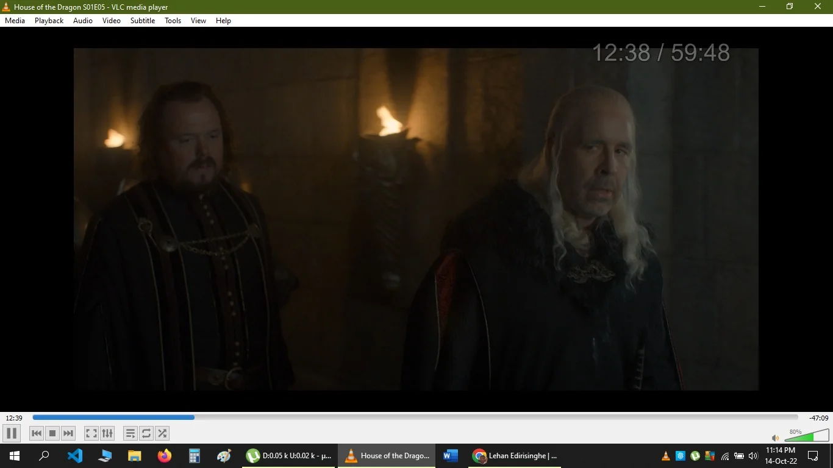The height and width of the screenshot is (468, 833).
Task: Switch to Lehan Edirisinghe Chrome window
Action: [516, 456]
